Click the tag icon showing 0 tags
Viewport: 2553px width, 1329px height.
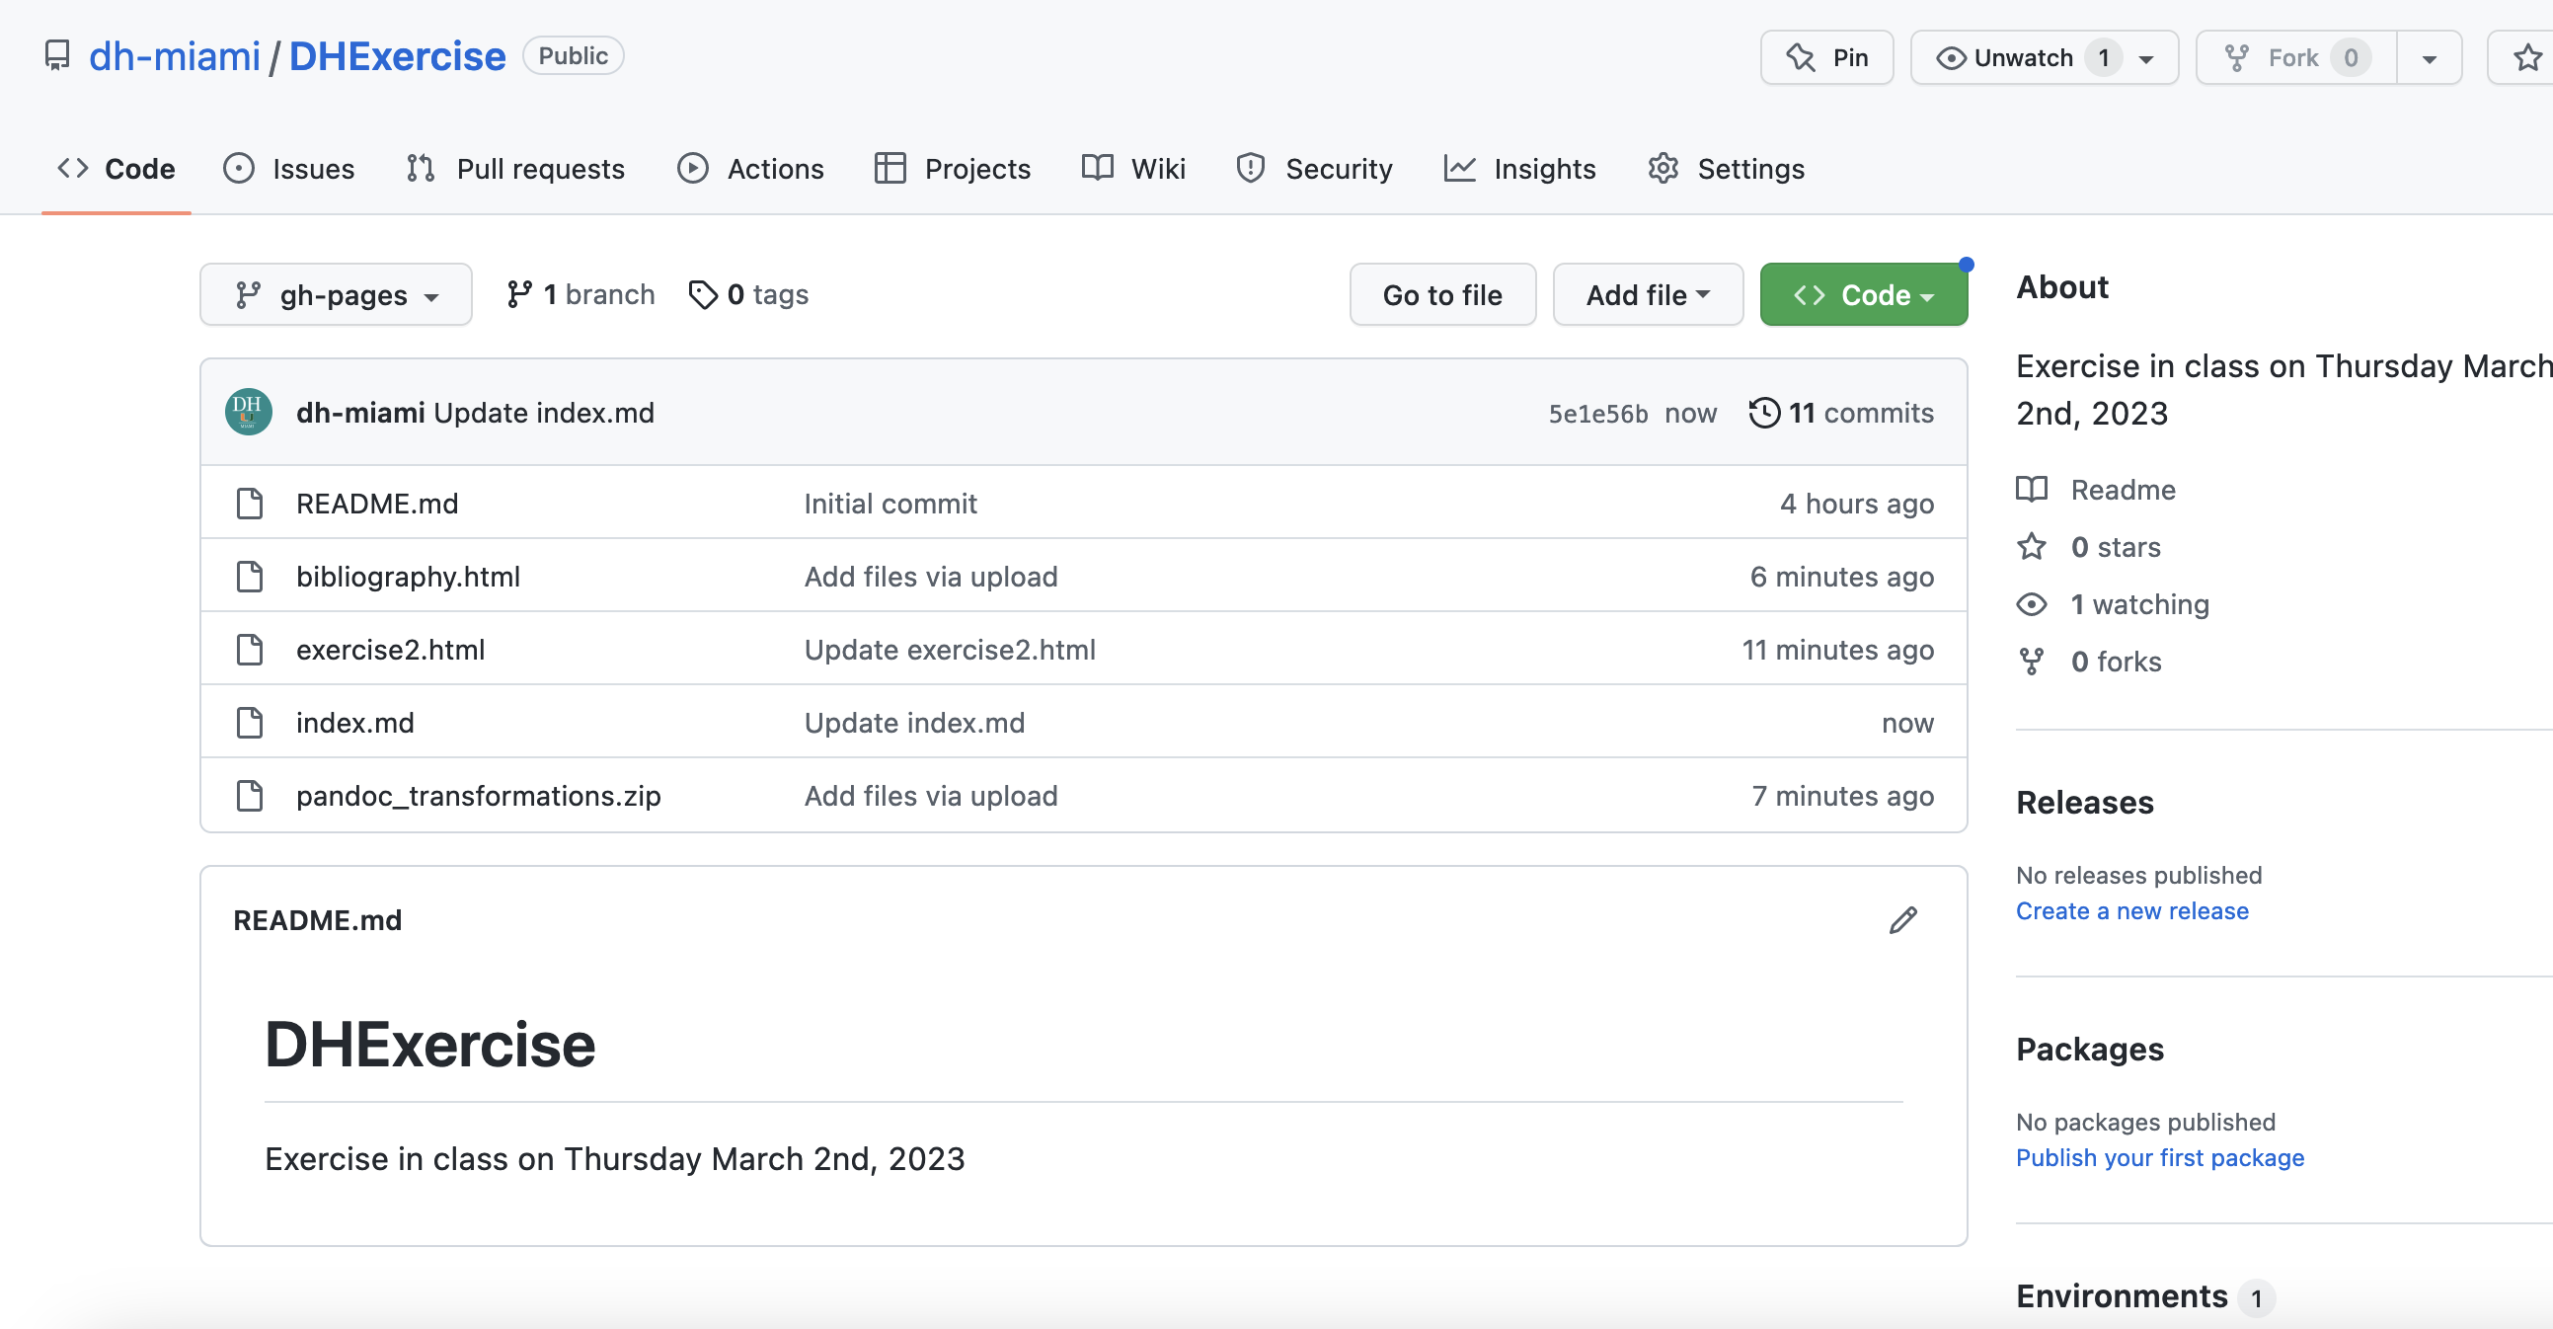[702, 294]
